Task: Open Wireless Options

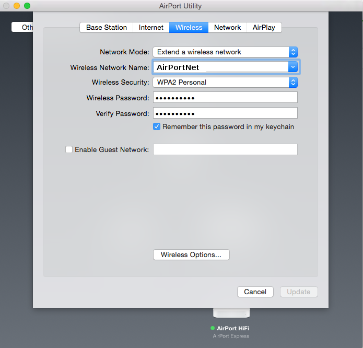Action: [x=191, y=254]
